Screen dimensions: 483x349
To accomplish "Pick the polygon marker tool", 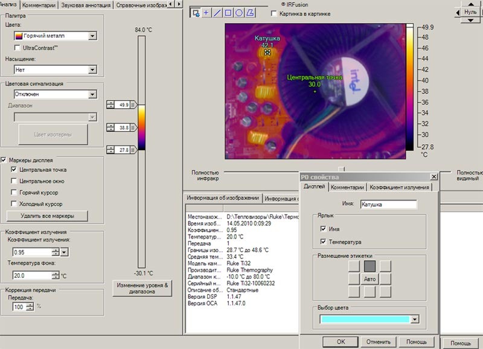I will tap(250, 13).
